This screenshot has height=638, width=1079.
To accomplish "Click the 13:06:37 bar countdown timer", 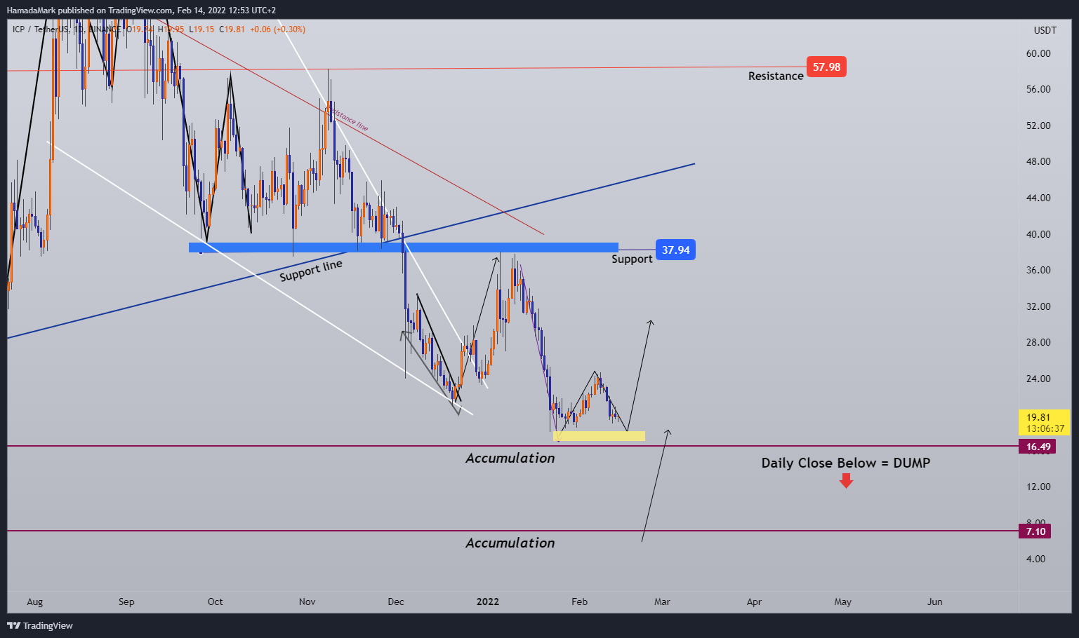I will pos(1045,428).
